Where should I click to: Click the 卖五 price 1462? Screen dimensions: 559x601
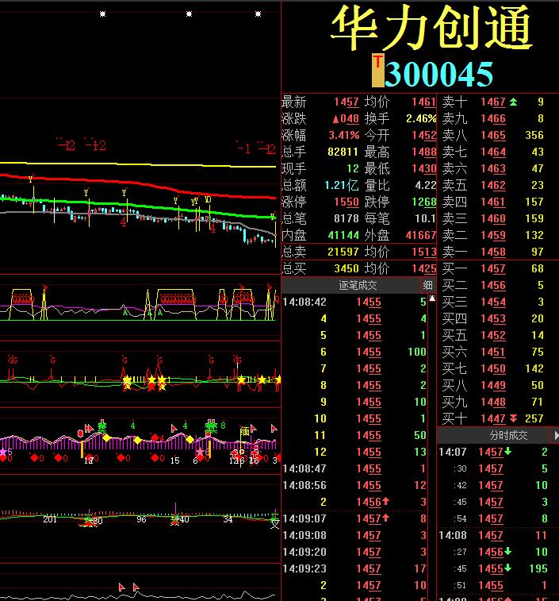[x=493, y=185]
